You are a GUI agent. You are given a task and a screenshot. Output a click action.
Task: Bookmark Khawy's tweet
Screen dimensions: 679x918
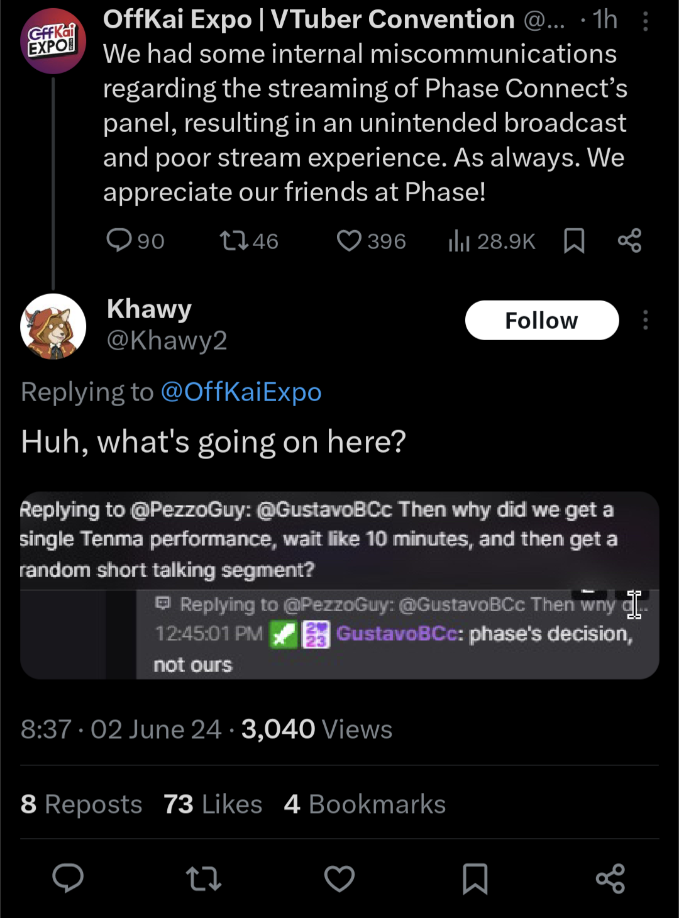click(x=475, y=878)
